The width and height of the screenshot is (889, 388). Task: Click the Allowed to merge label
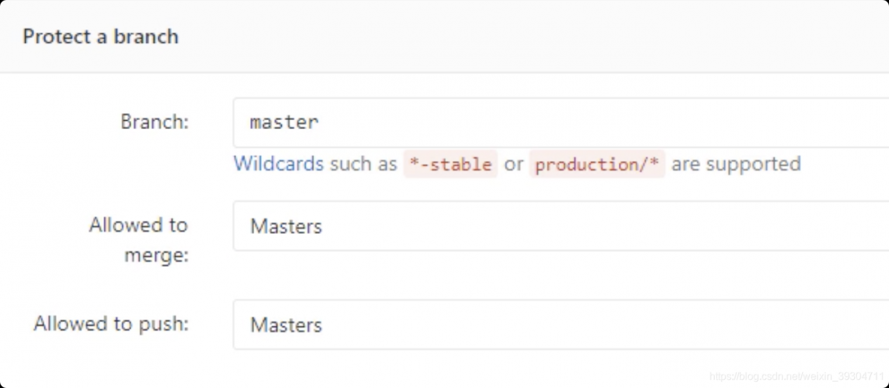point(138,225)
